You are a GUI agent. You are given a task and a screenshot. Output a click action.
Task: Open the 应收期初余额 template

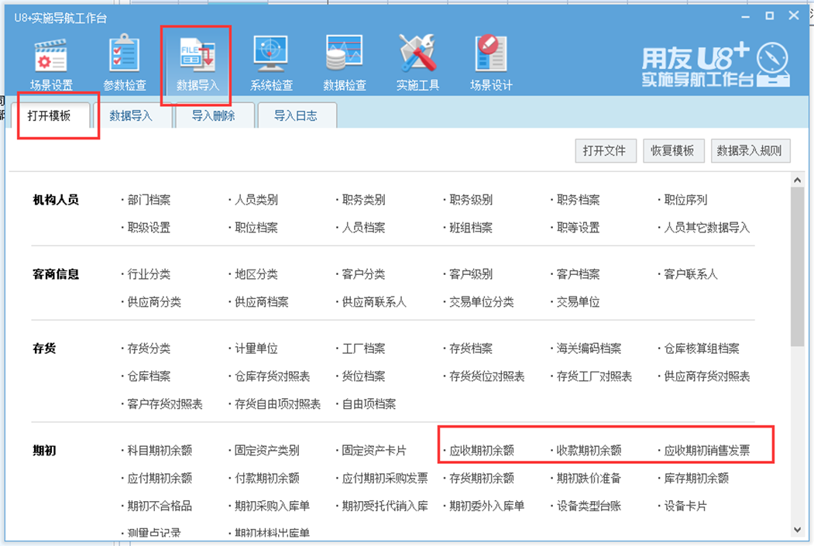[x=481, y=451]
